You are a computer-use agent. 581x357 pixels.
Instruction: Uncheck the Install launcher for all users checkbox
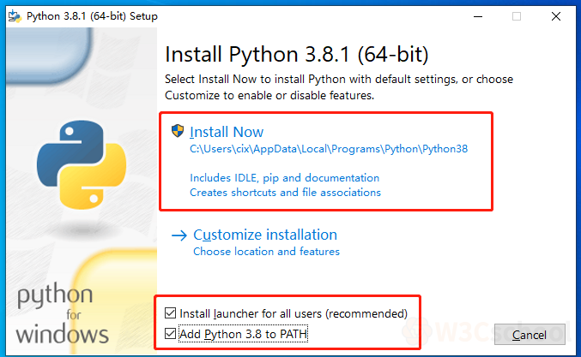click(x=171, y=312)
